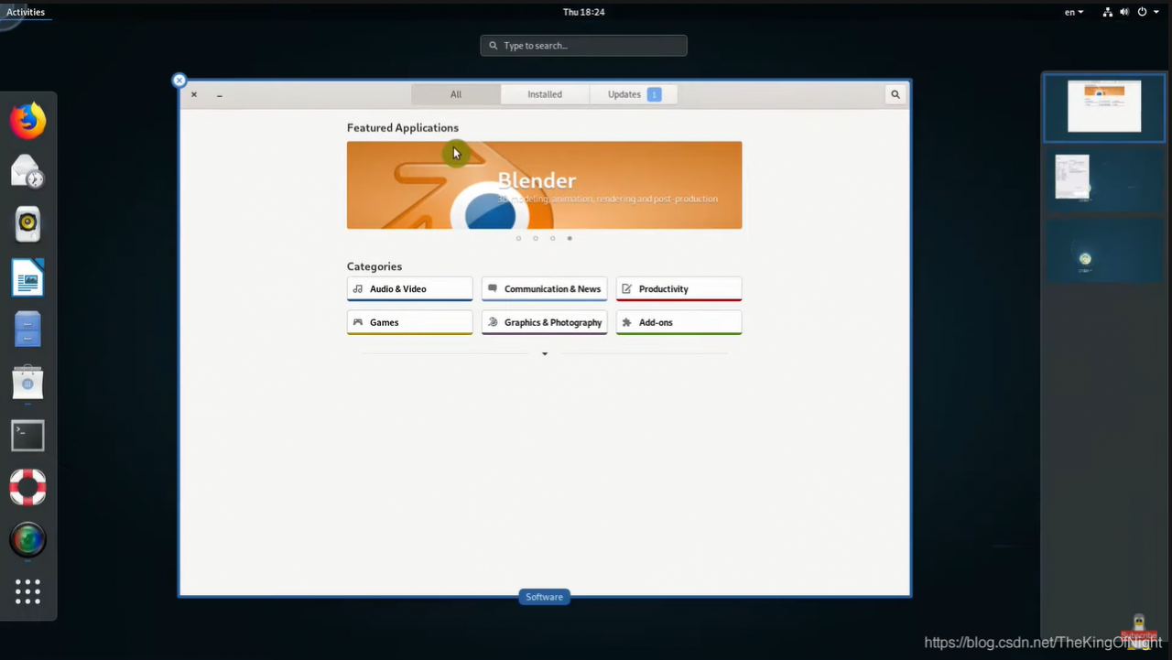The height and width of the screenshot is (660, 1172).
Task: Close Software window header X
Action: [x=194, y=94]
